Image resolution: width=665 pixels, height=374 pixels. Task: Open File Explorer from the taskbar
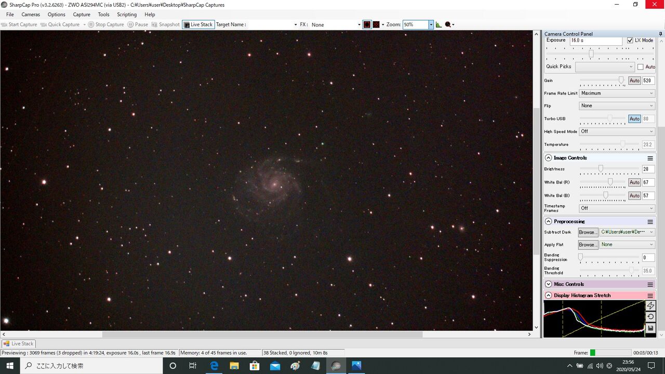(234, 366)
